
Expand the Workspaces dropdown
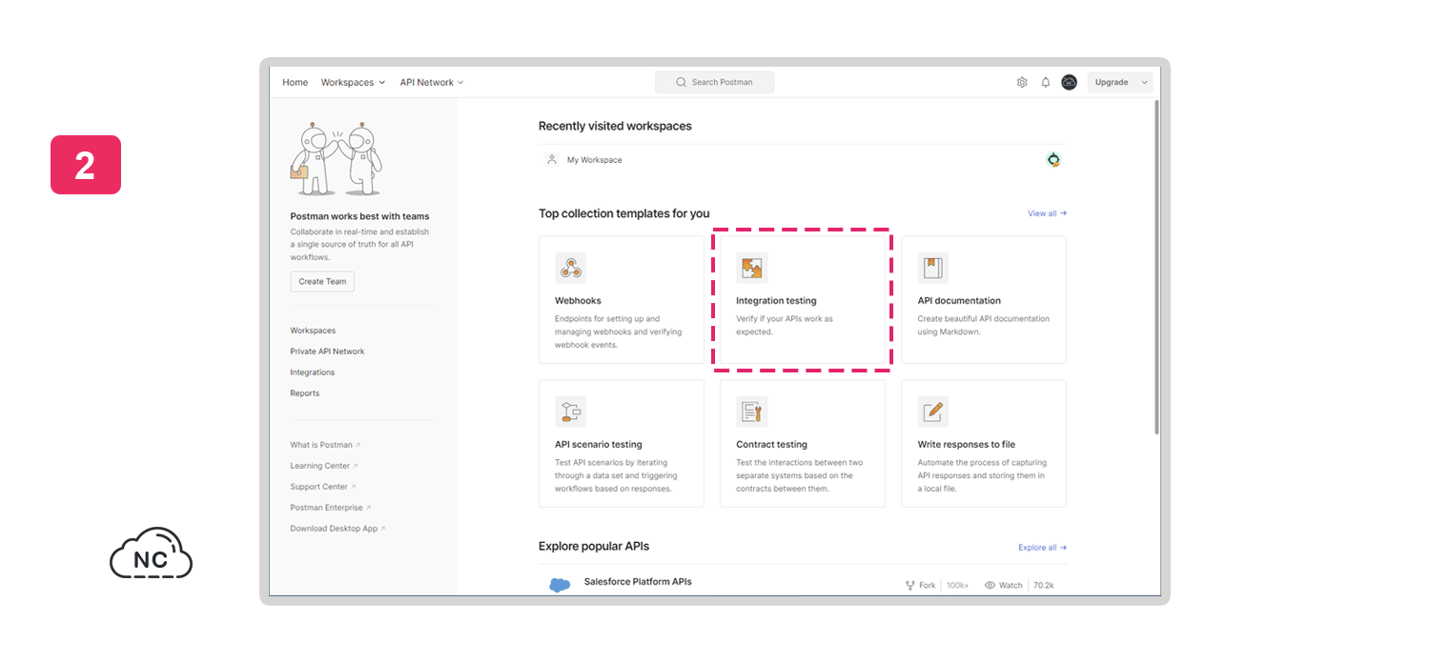pyautogui.click(x=353, y=82)
